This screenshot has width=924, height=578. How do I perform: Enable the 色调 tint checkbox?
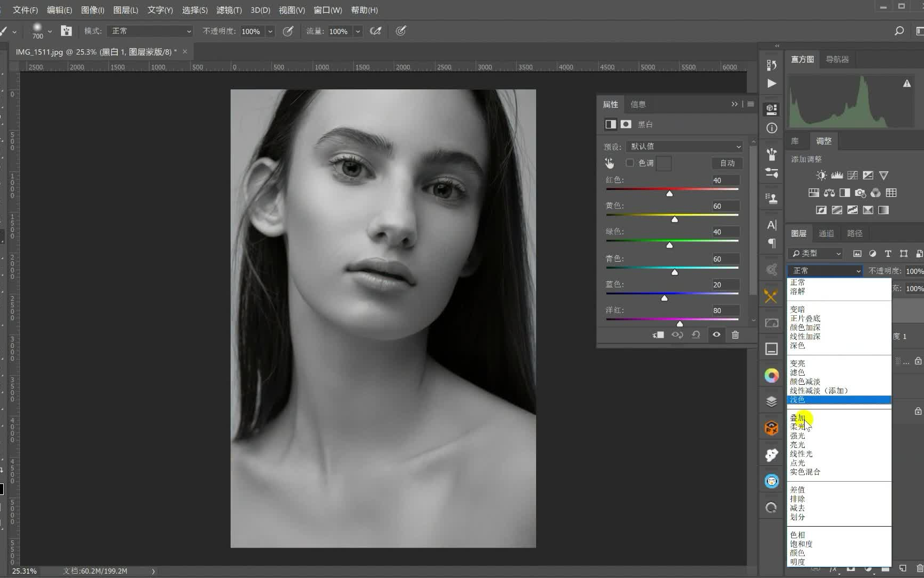pos(630,163)
